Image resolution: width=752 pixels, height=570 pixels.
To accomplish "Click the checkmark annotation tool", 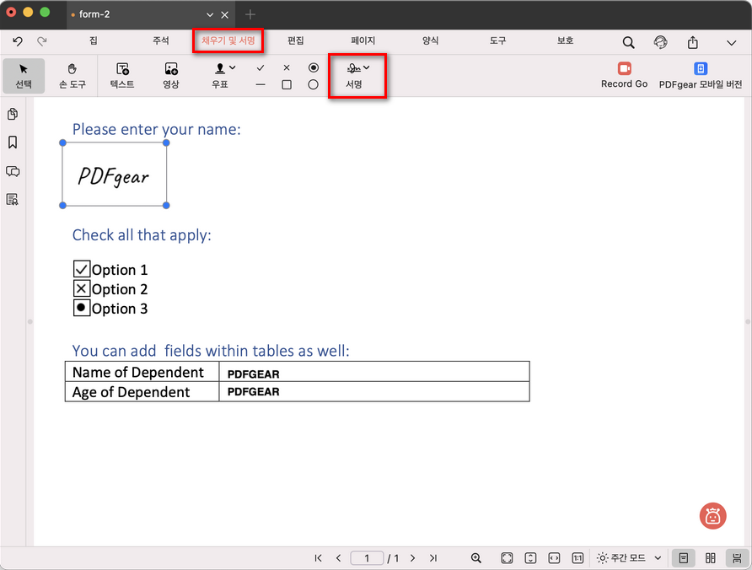I will pos(261,66).
